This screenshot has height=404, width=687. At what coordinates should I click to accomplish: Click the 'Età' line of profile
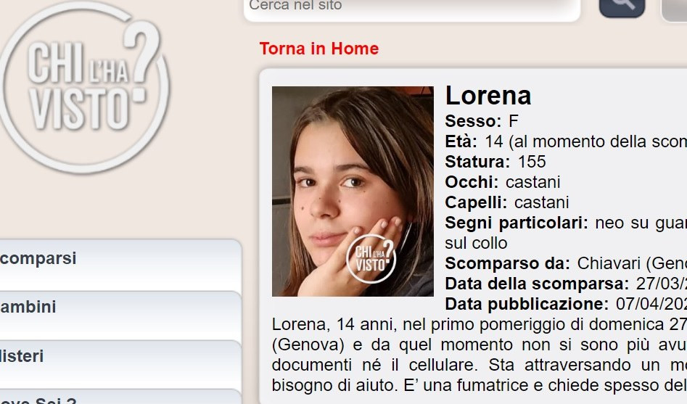tap(566, 141)
